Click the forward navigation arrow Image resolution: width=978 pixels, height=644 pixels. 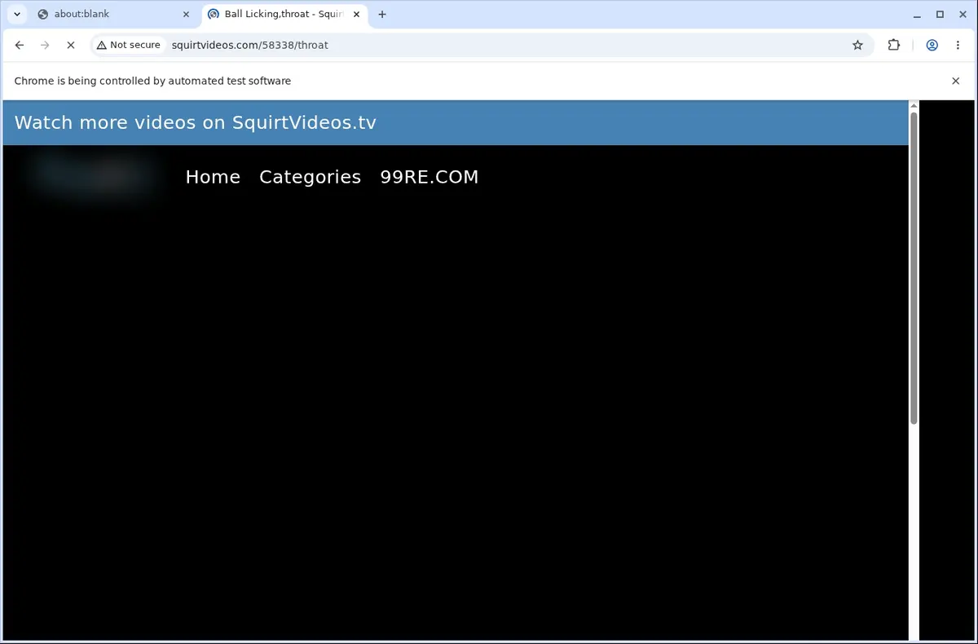click(45, 46)
